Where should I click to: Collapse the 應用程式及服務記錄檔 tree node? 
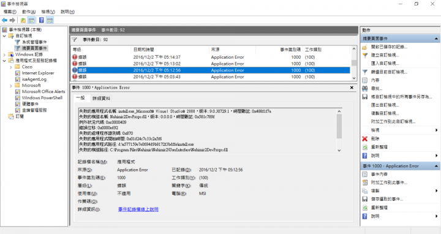(x=4, y=61)
